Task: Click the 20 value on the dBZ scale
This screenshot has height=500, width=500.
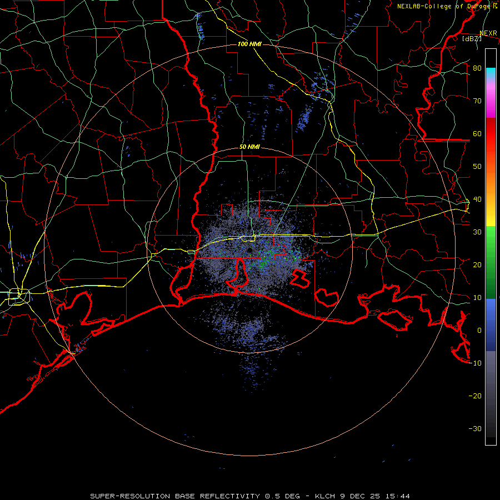Action: (477, 265)
